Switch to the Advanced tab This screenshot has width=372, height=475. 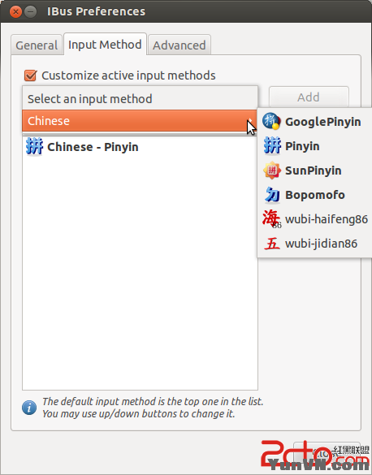coord(179,45)
